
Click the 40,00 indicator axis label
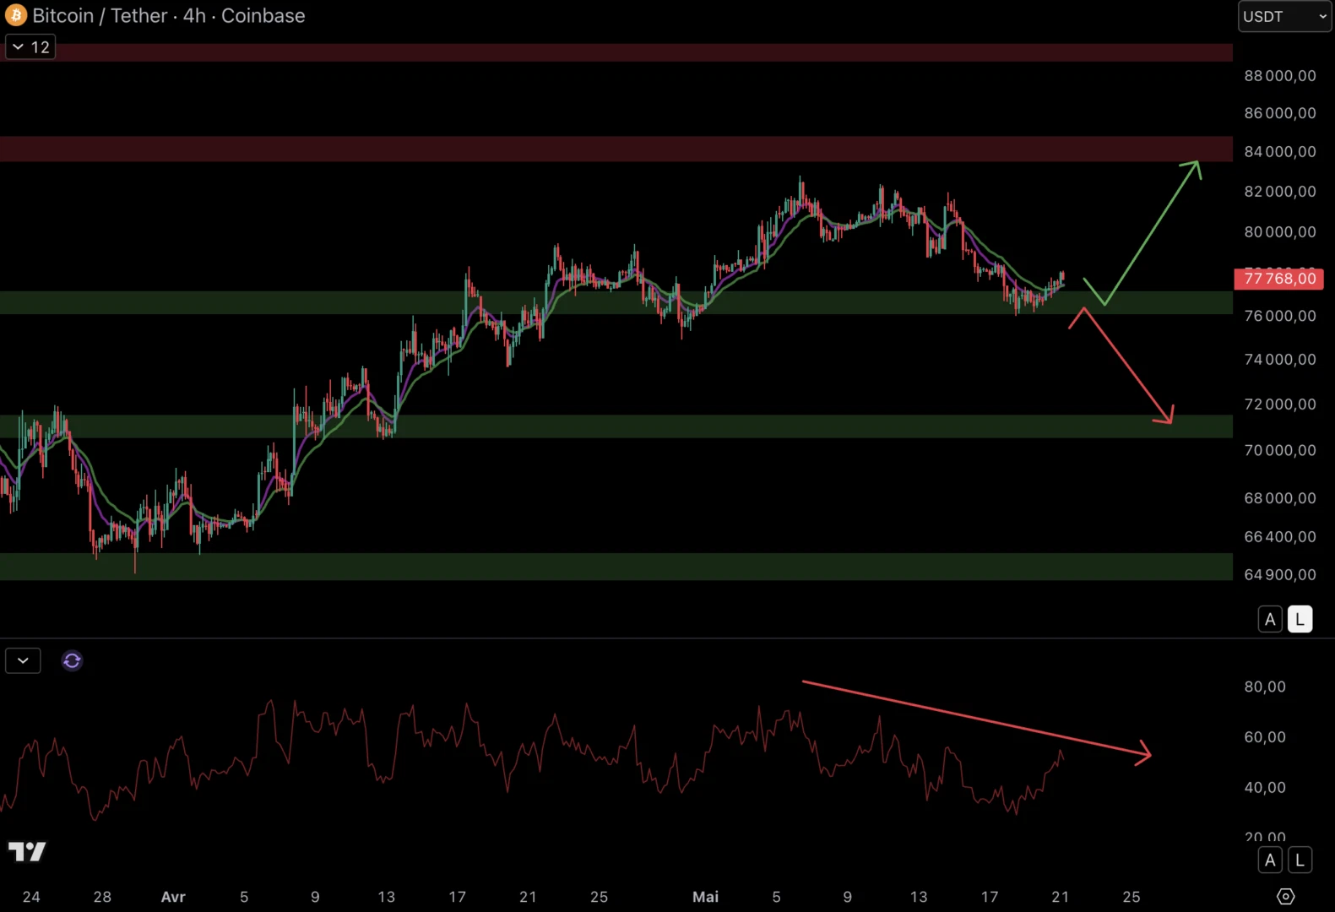pyautogui.click(x=1265, y=788)
